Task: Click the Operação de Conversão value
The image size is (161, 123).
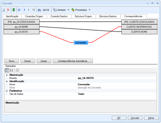Action: pos(89,88)
